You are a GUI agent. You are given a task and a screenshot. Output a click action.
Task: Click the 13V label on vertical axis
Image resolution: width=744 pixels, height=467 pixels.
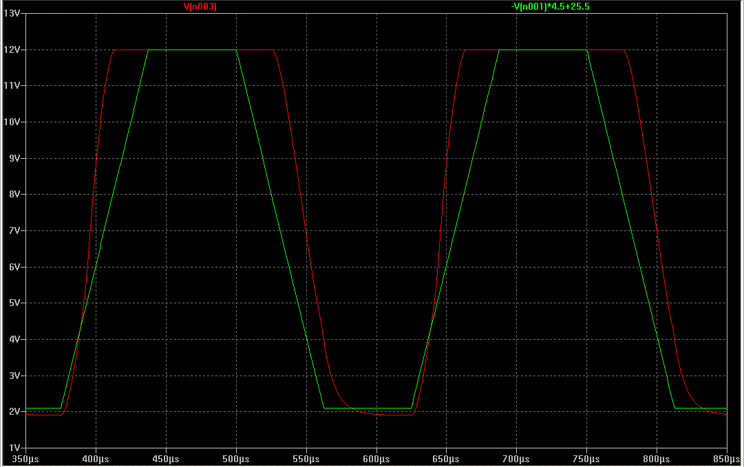click(12, 14)
